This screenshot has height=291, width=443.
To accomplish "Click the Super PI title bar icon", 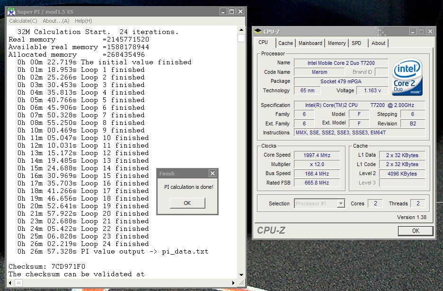I will coord(11,11).
